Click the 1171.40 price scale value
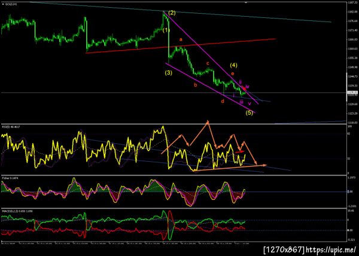 tap(352, 30)
